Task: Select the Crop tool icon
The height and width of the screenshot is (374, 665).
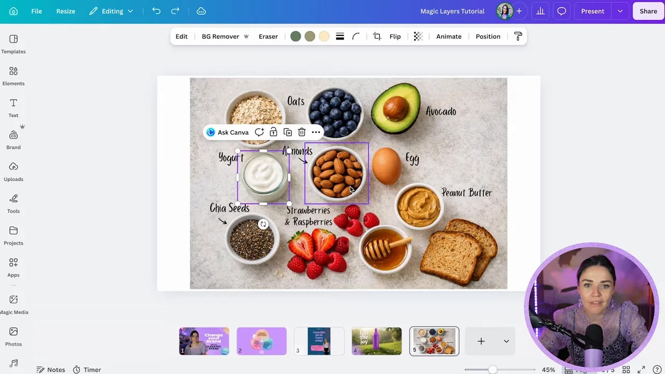Action: tap(377, 36)
